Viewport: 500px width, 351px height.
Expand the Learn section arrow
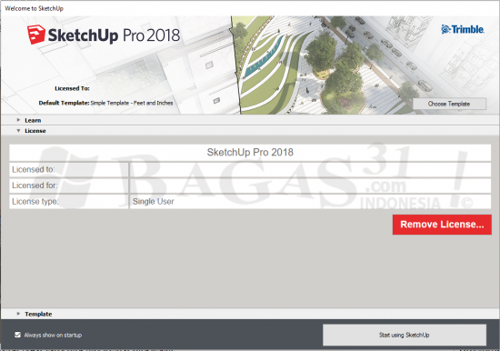pos(18,120)
